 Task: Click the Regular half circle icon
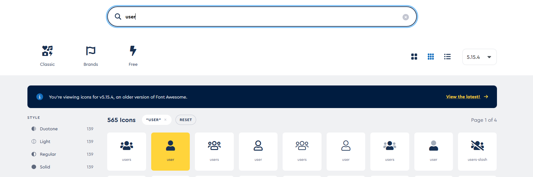pos(34,154)
